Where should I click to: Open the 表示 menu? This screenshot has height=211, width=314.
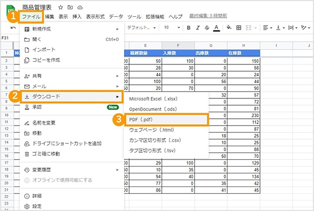(63, 17)
